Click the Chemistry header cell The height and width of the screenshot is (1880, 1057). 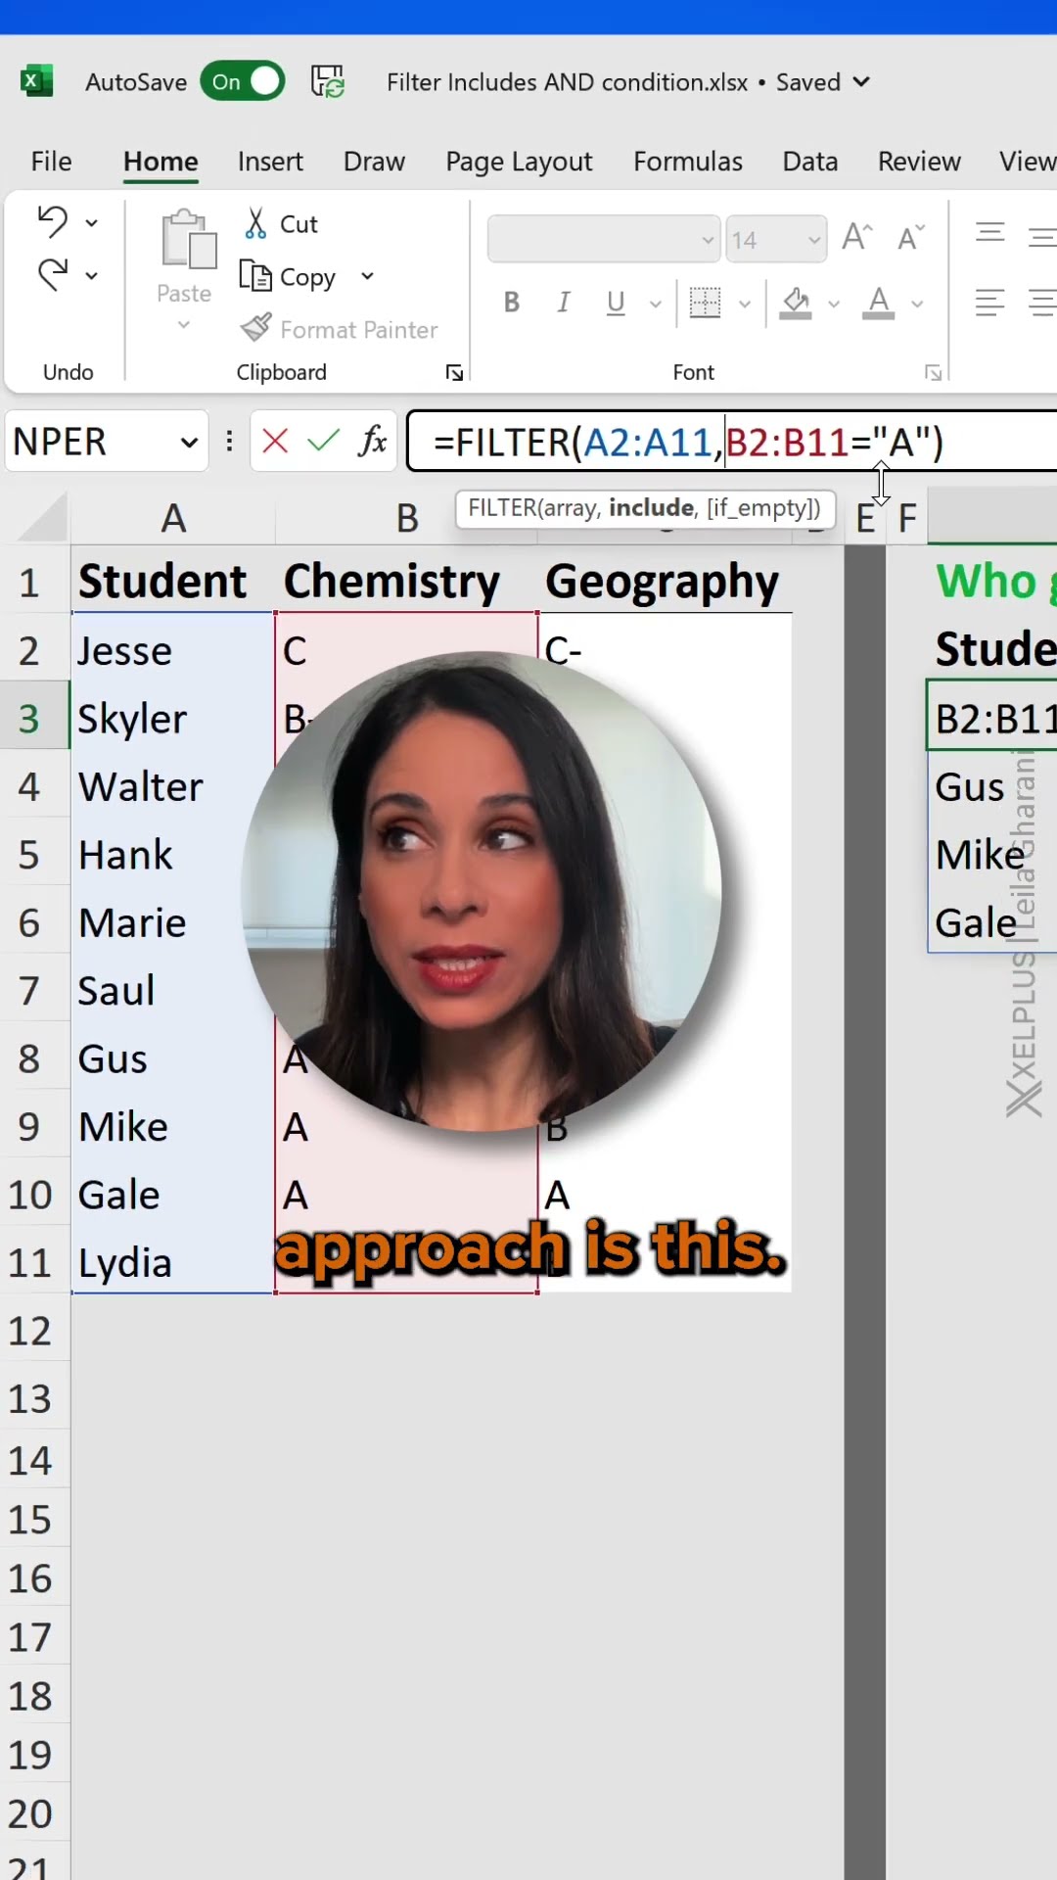coord(406,581)
